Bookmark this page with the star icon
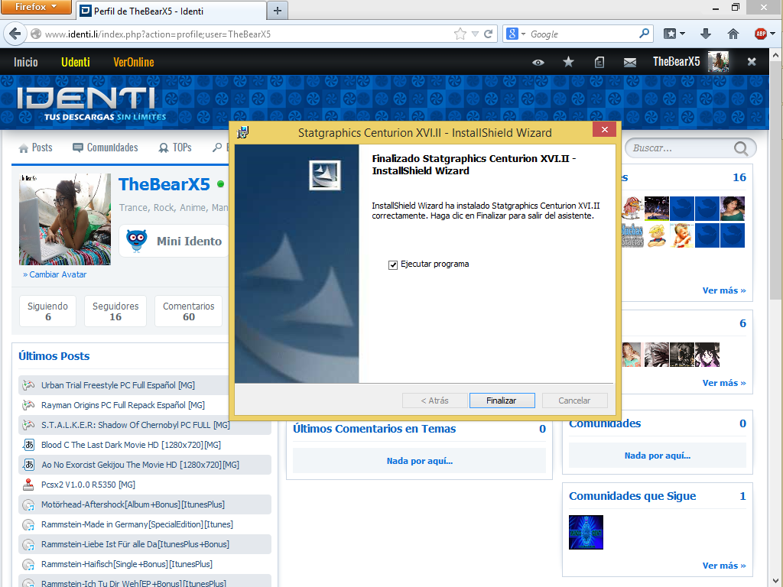The height and width of the screenshot is (587, 783). [460, 34]
